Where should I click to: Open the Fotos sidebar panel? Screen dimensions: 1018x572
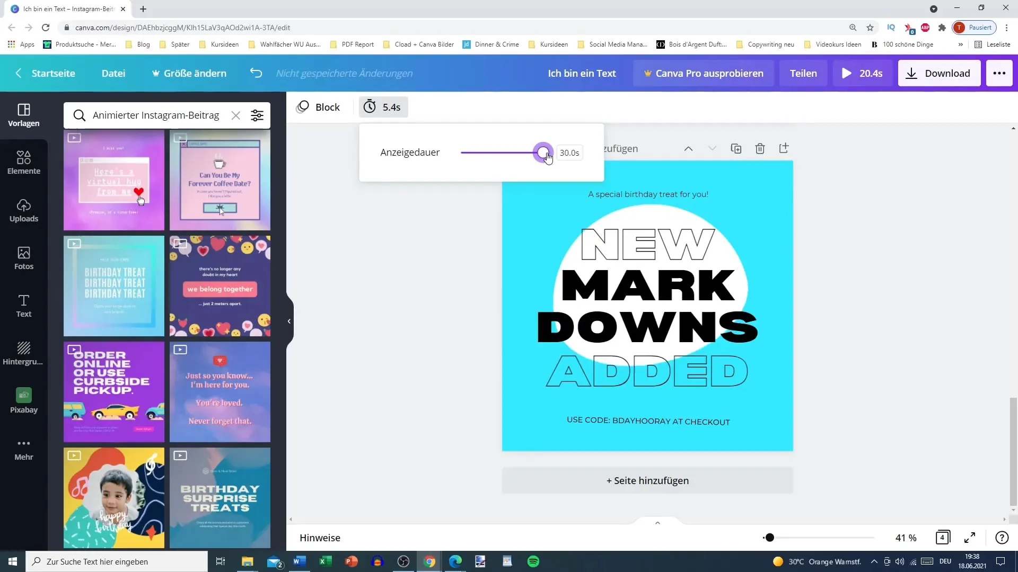click(24, 258)
